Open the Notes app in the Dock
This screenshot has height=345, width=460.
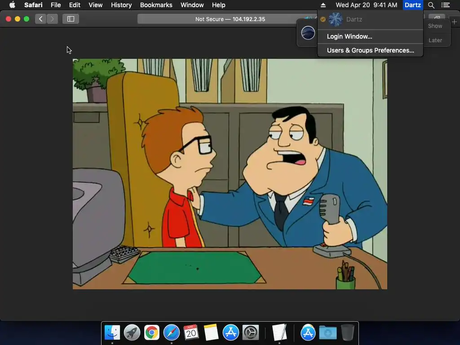[x=211, y=332]
